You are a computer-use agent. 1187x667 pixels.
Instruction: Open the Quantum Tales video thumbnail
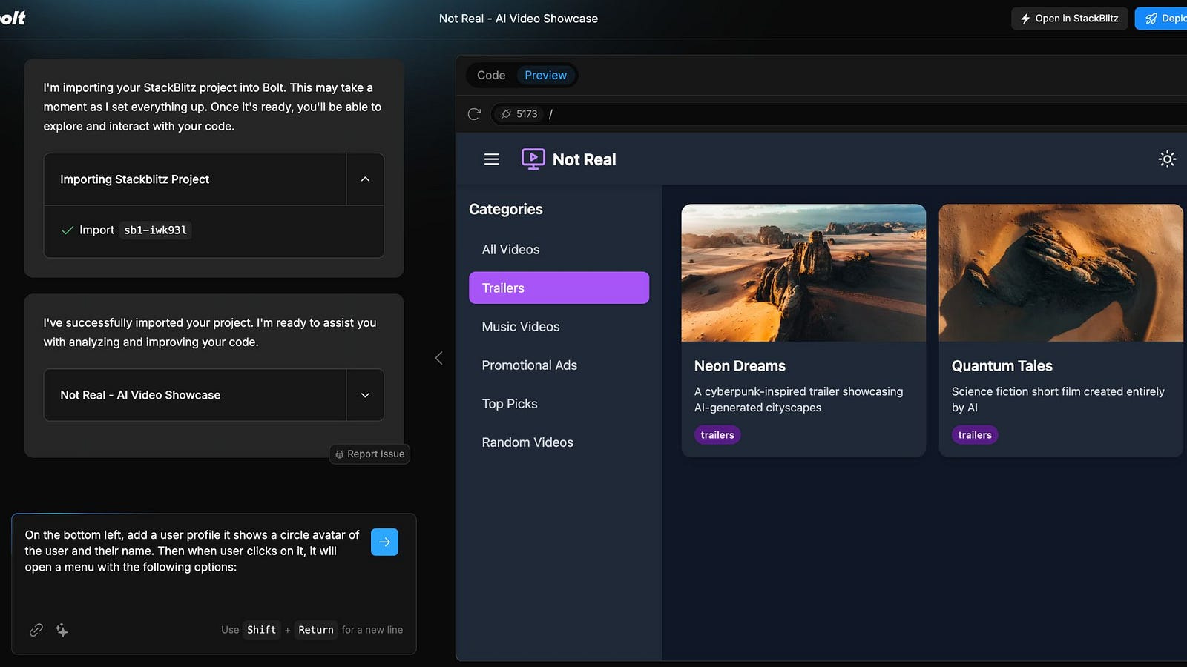pos(1061,273)
